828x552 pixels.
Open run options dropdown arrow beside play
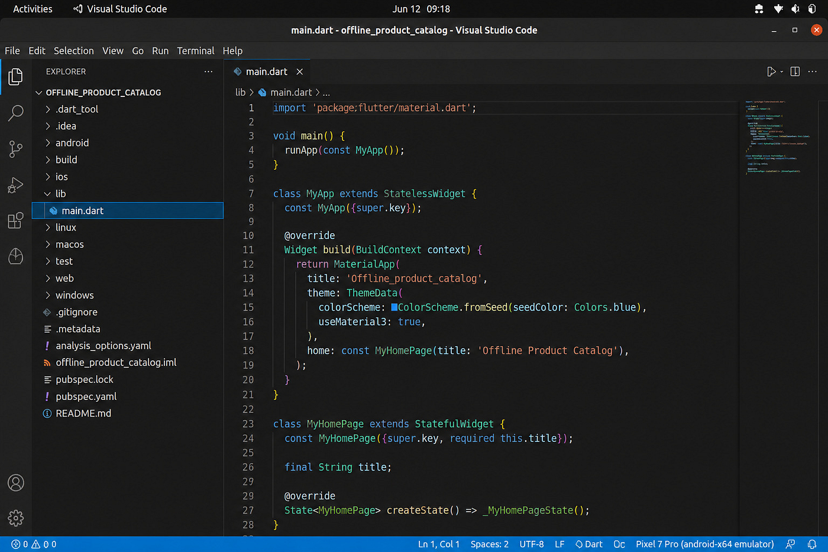[x=782, y=72]
